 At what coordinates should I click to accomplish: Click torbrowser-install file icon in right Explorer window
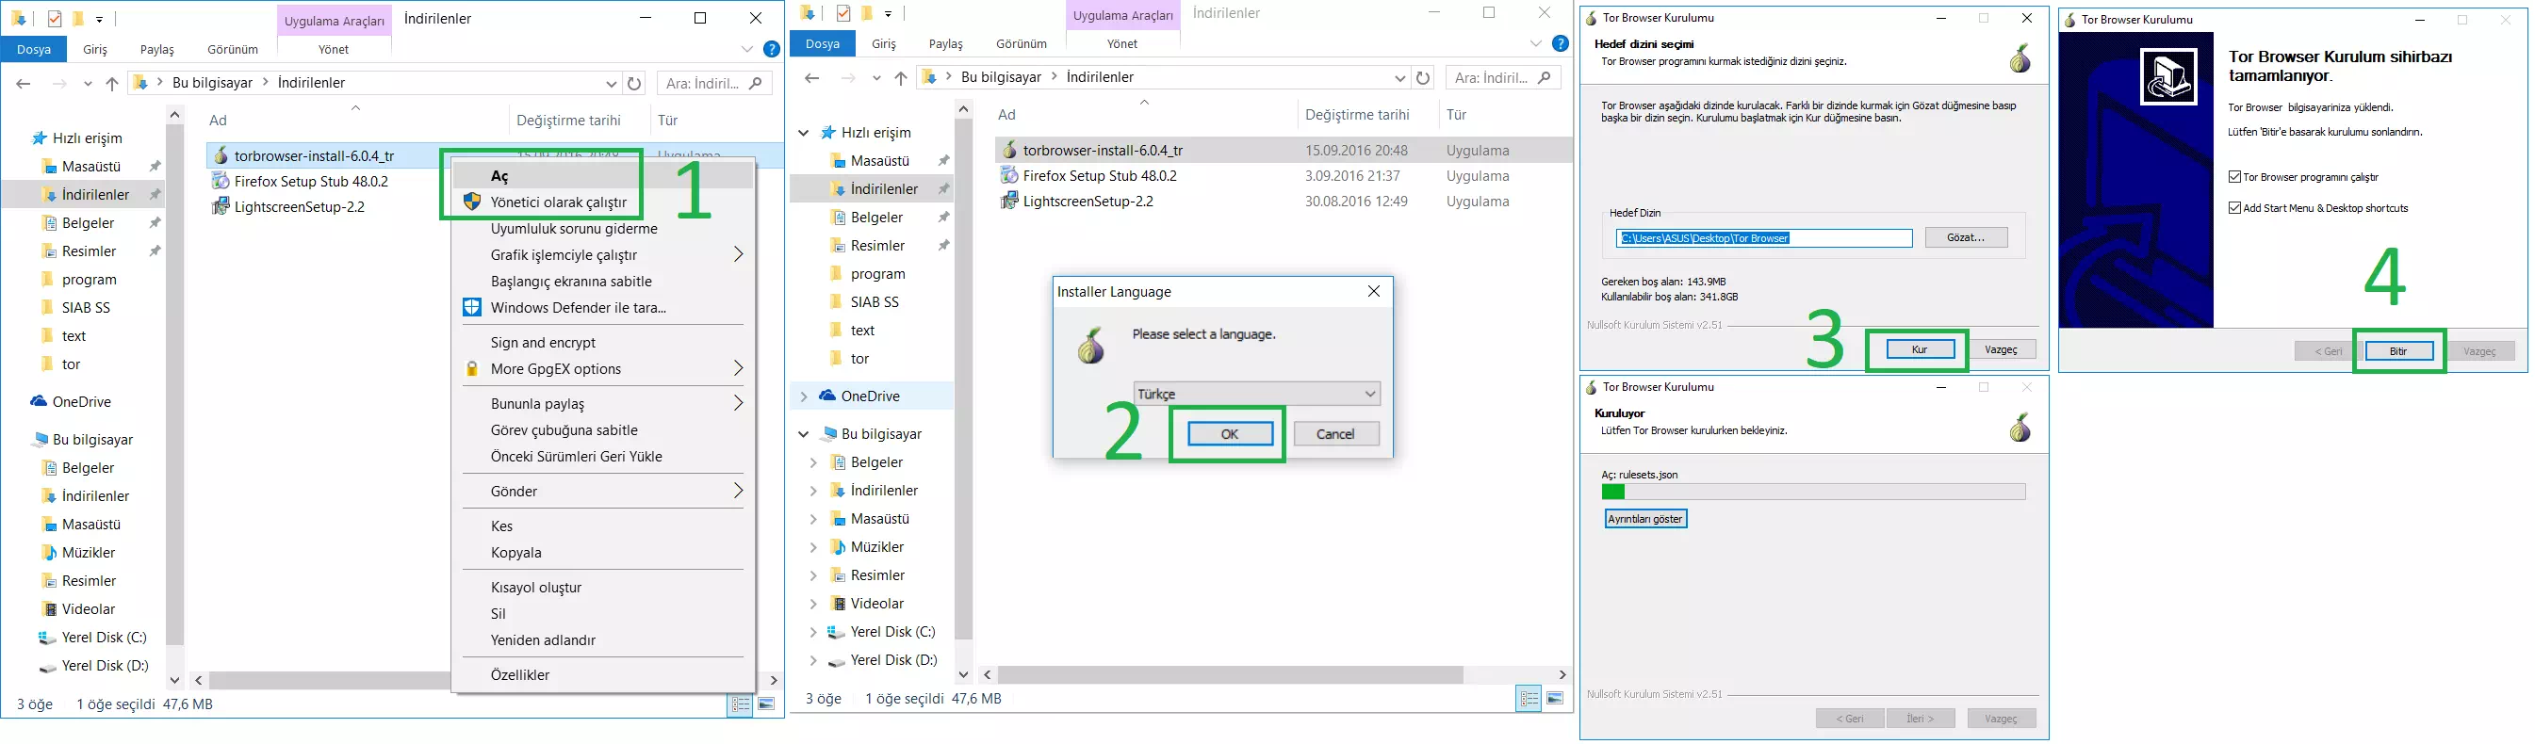(x=1008, y=150)
